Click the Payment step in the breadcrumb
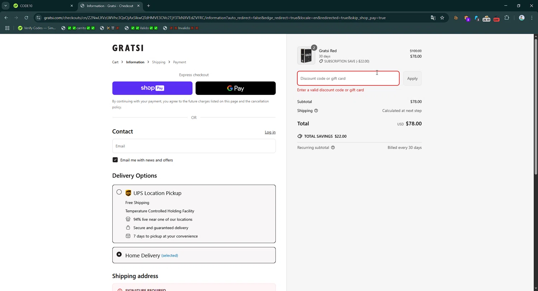Image resolution: width=538 pixels, height=291 pixels. point(180,62)
